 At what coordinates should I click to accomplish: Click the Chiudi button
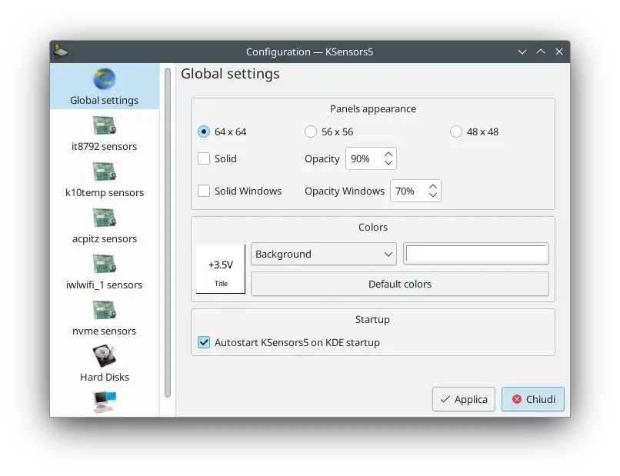[533, 399]
